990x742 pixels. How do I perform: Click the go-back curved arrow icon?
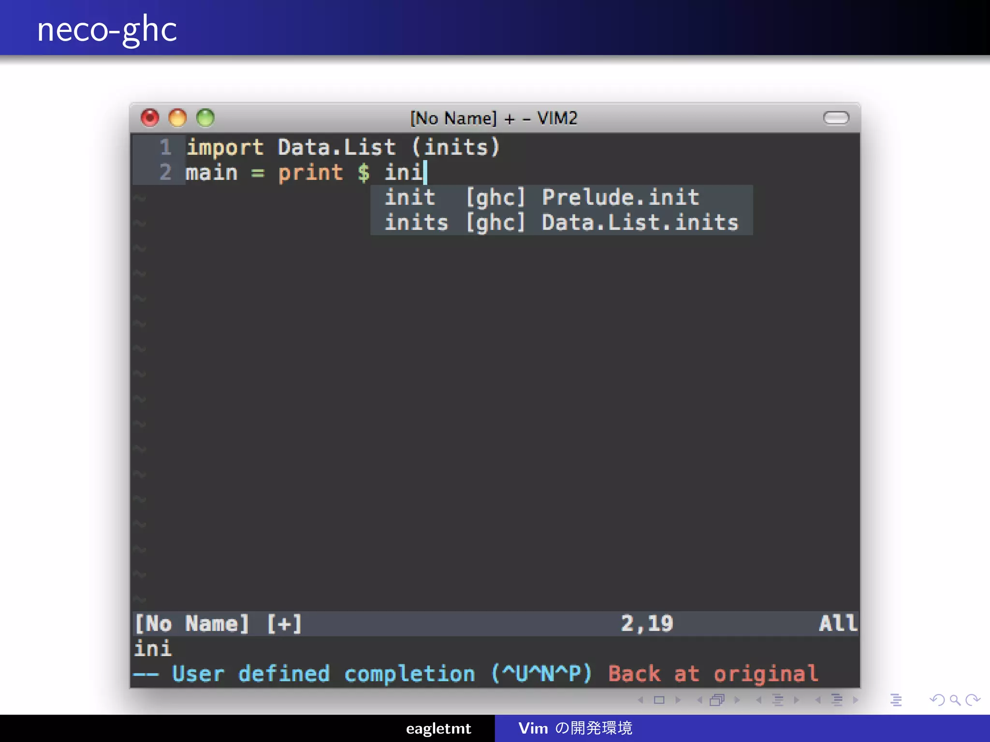937,700
